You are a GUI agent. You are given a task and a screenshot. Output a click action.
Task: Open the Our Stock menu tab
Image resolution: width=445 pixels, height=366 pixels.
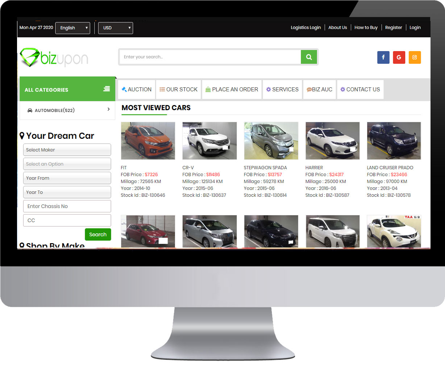coord(179,90)
